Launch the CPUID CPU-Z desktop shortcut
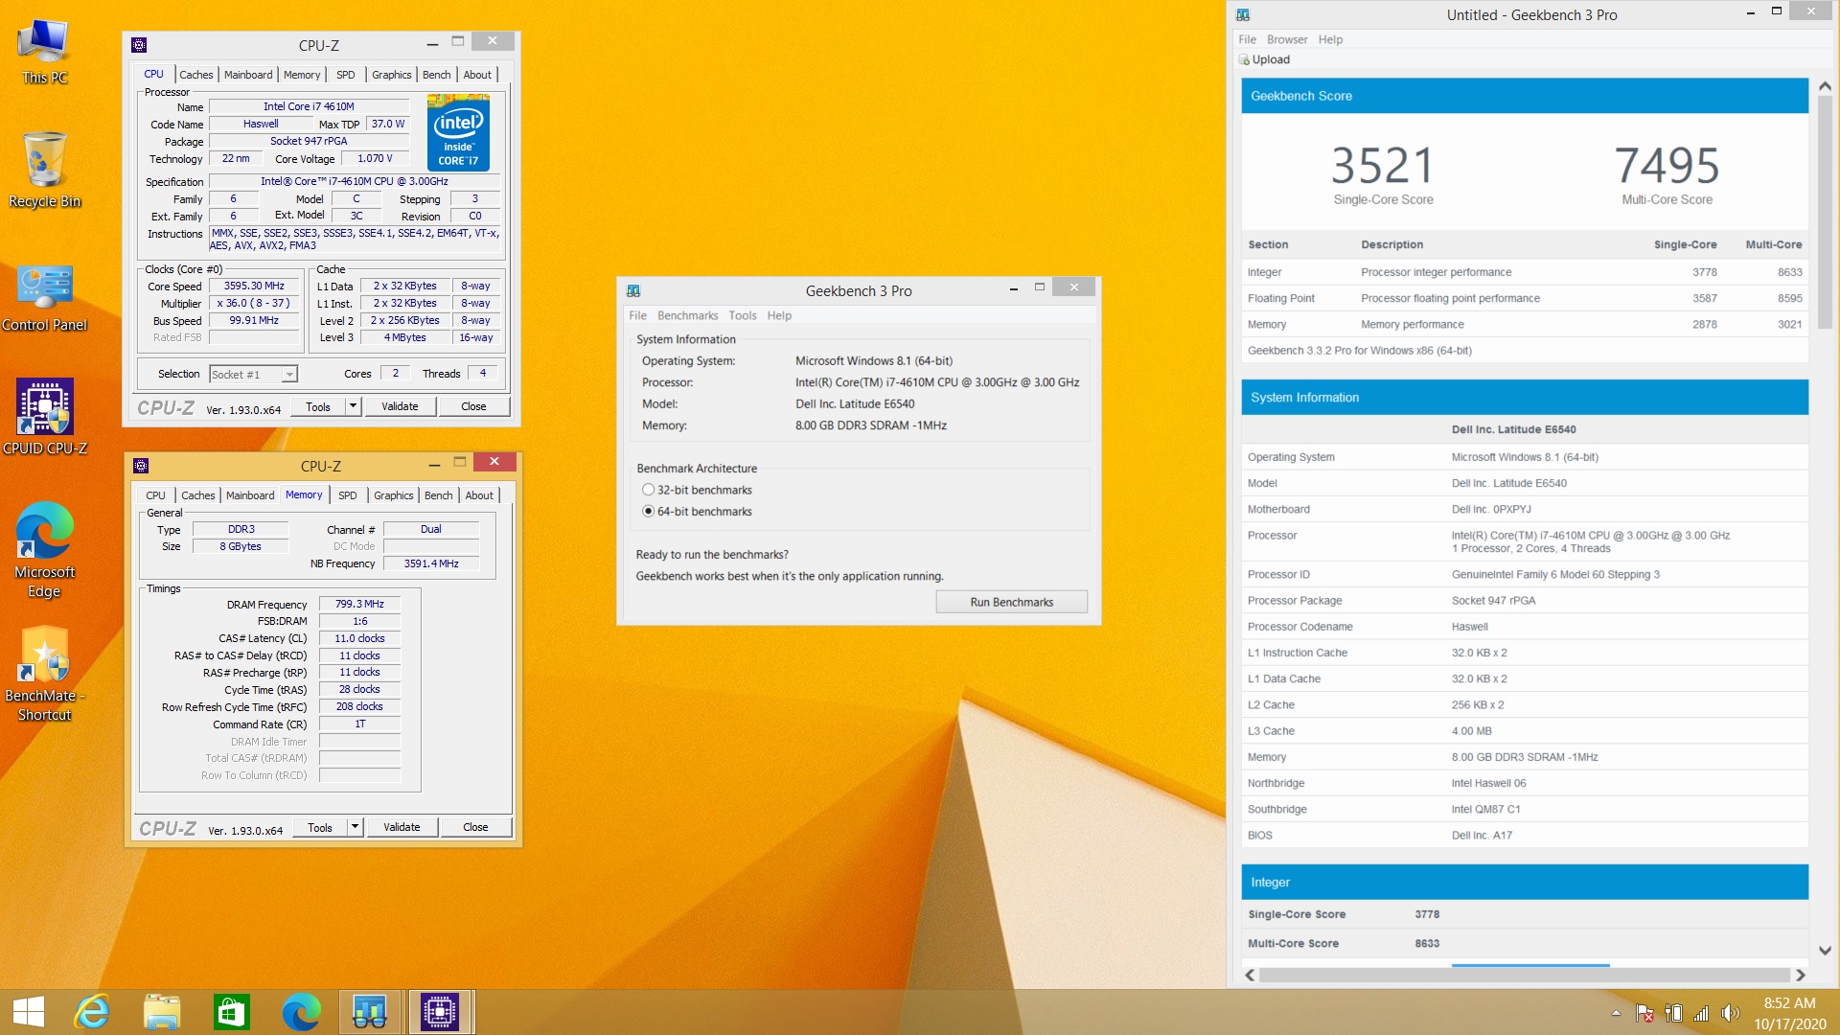Viewport: 1840px width, 1035px height. 44,417
